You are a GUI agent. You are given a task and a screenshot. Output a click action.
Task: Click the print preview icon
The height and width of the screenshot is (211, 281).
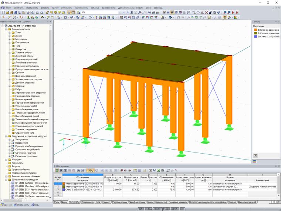[x=32, y=12]
